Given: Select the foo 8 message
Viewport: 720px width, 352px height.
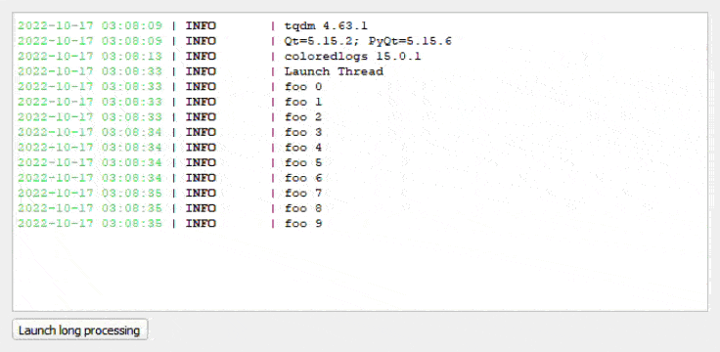Looking at the screenshot, I should tap(303, 208).
